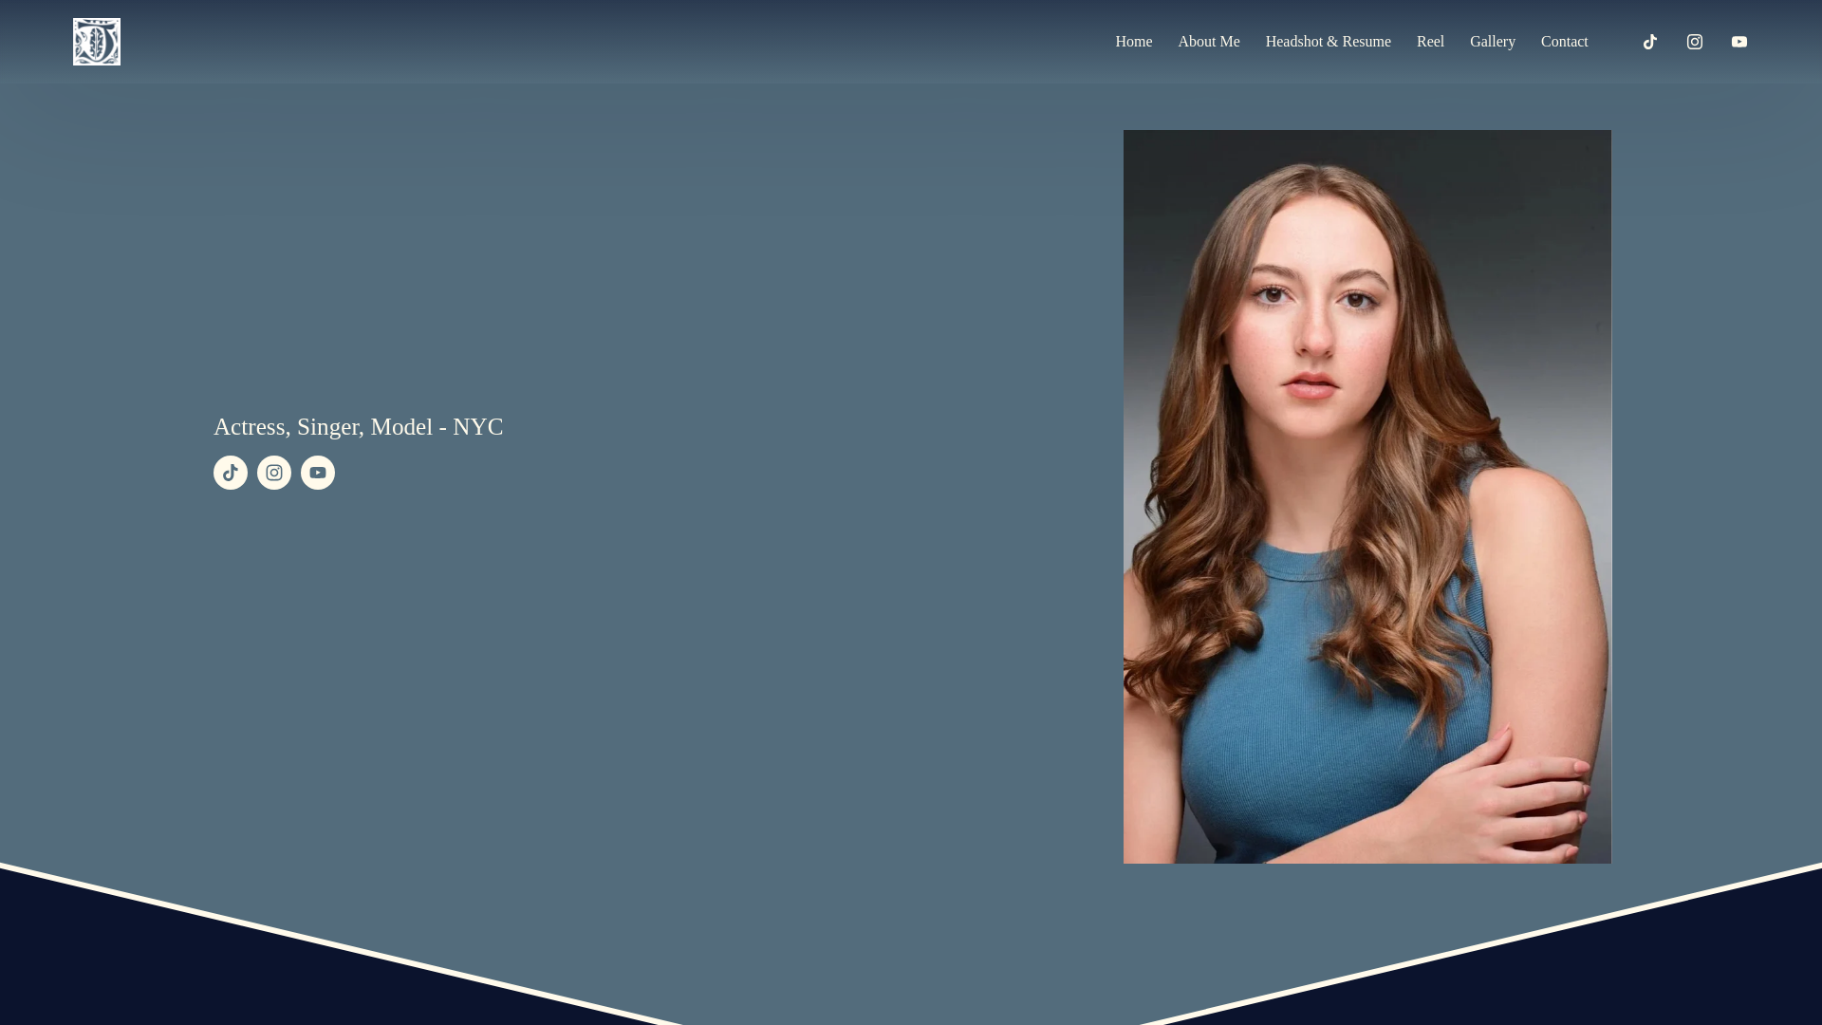Go to Home page
The image size is (1822, 1025).
[x=1134, y=42]
